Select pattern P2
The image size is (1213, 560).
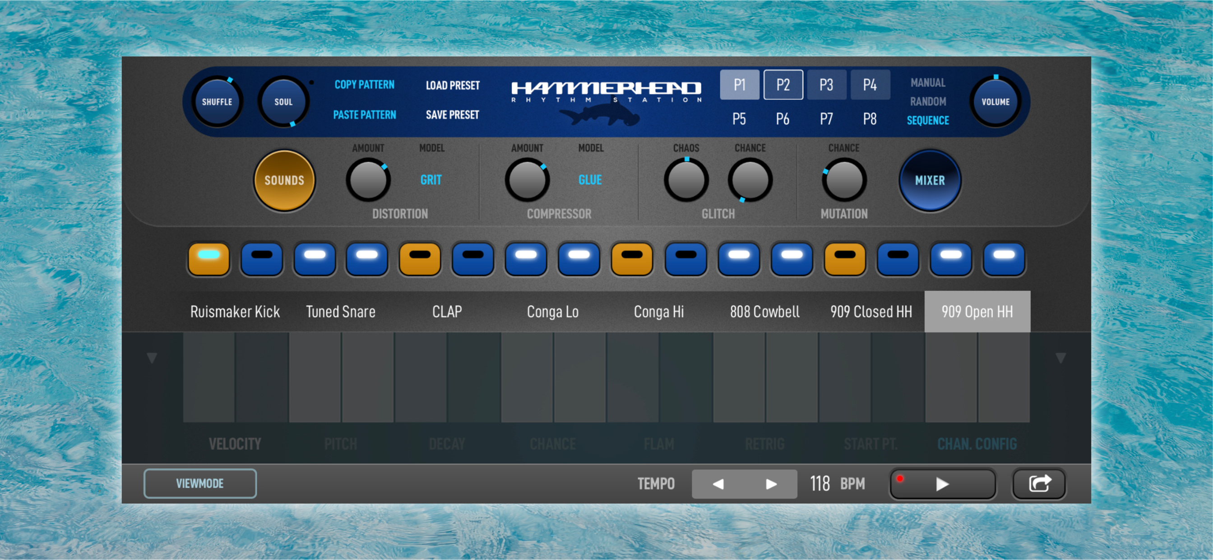click(783, 85)
